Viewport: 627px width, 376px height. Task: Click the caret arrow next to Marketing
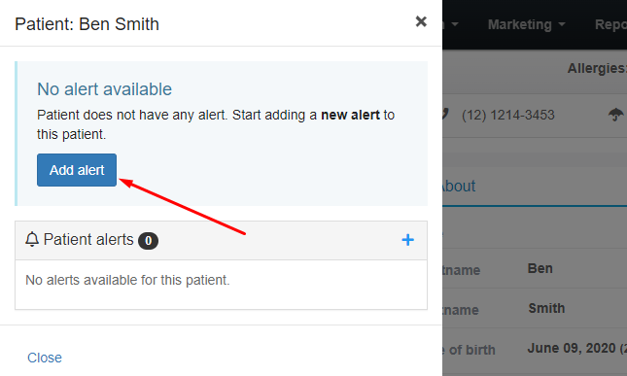562,24
